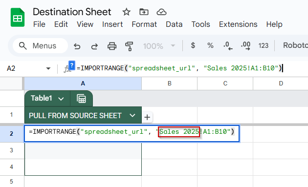Open the table view calculator icon
Viewport: 308px width, 187px height.
click(81, 99)
